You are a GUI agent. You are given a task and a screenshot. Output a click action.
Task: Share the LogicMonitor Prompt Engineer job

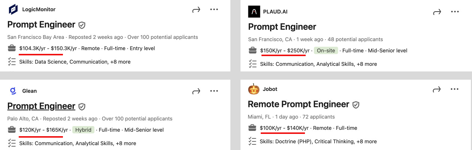[196, 10]
